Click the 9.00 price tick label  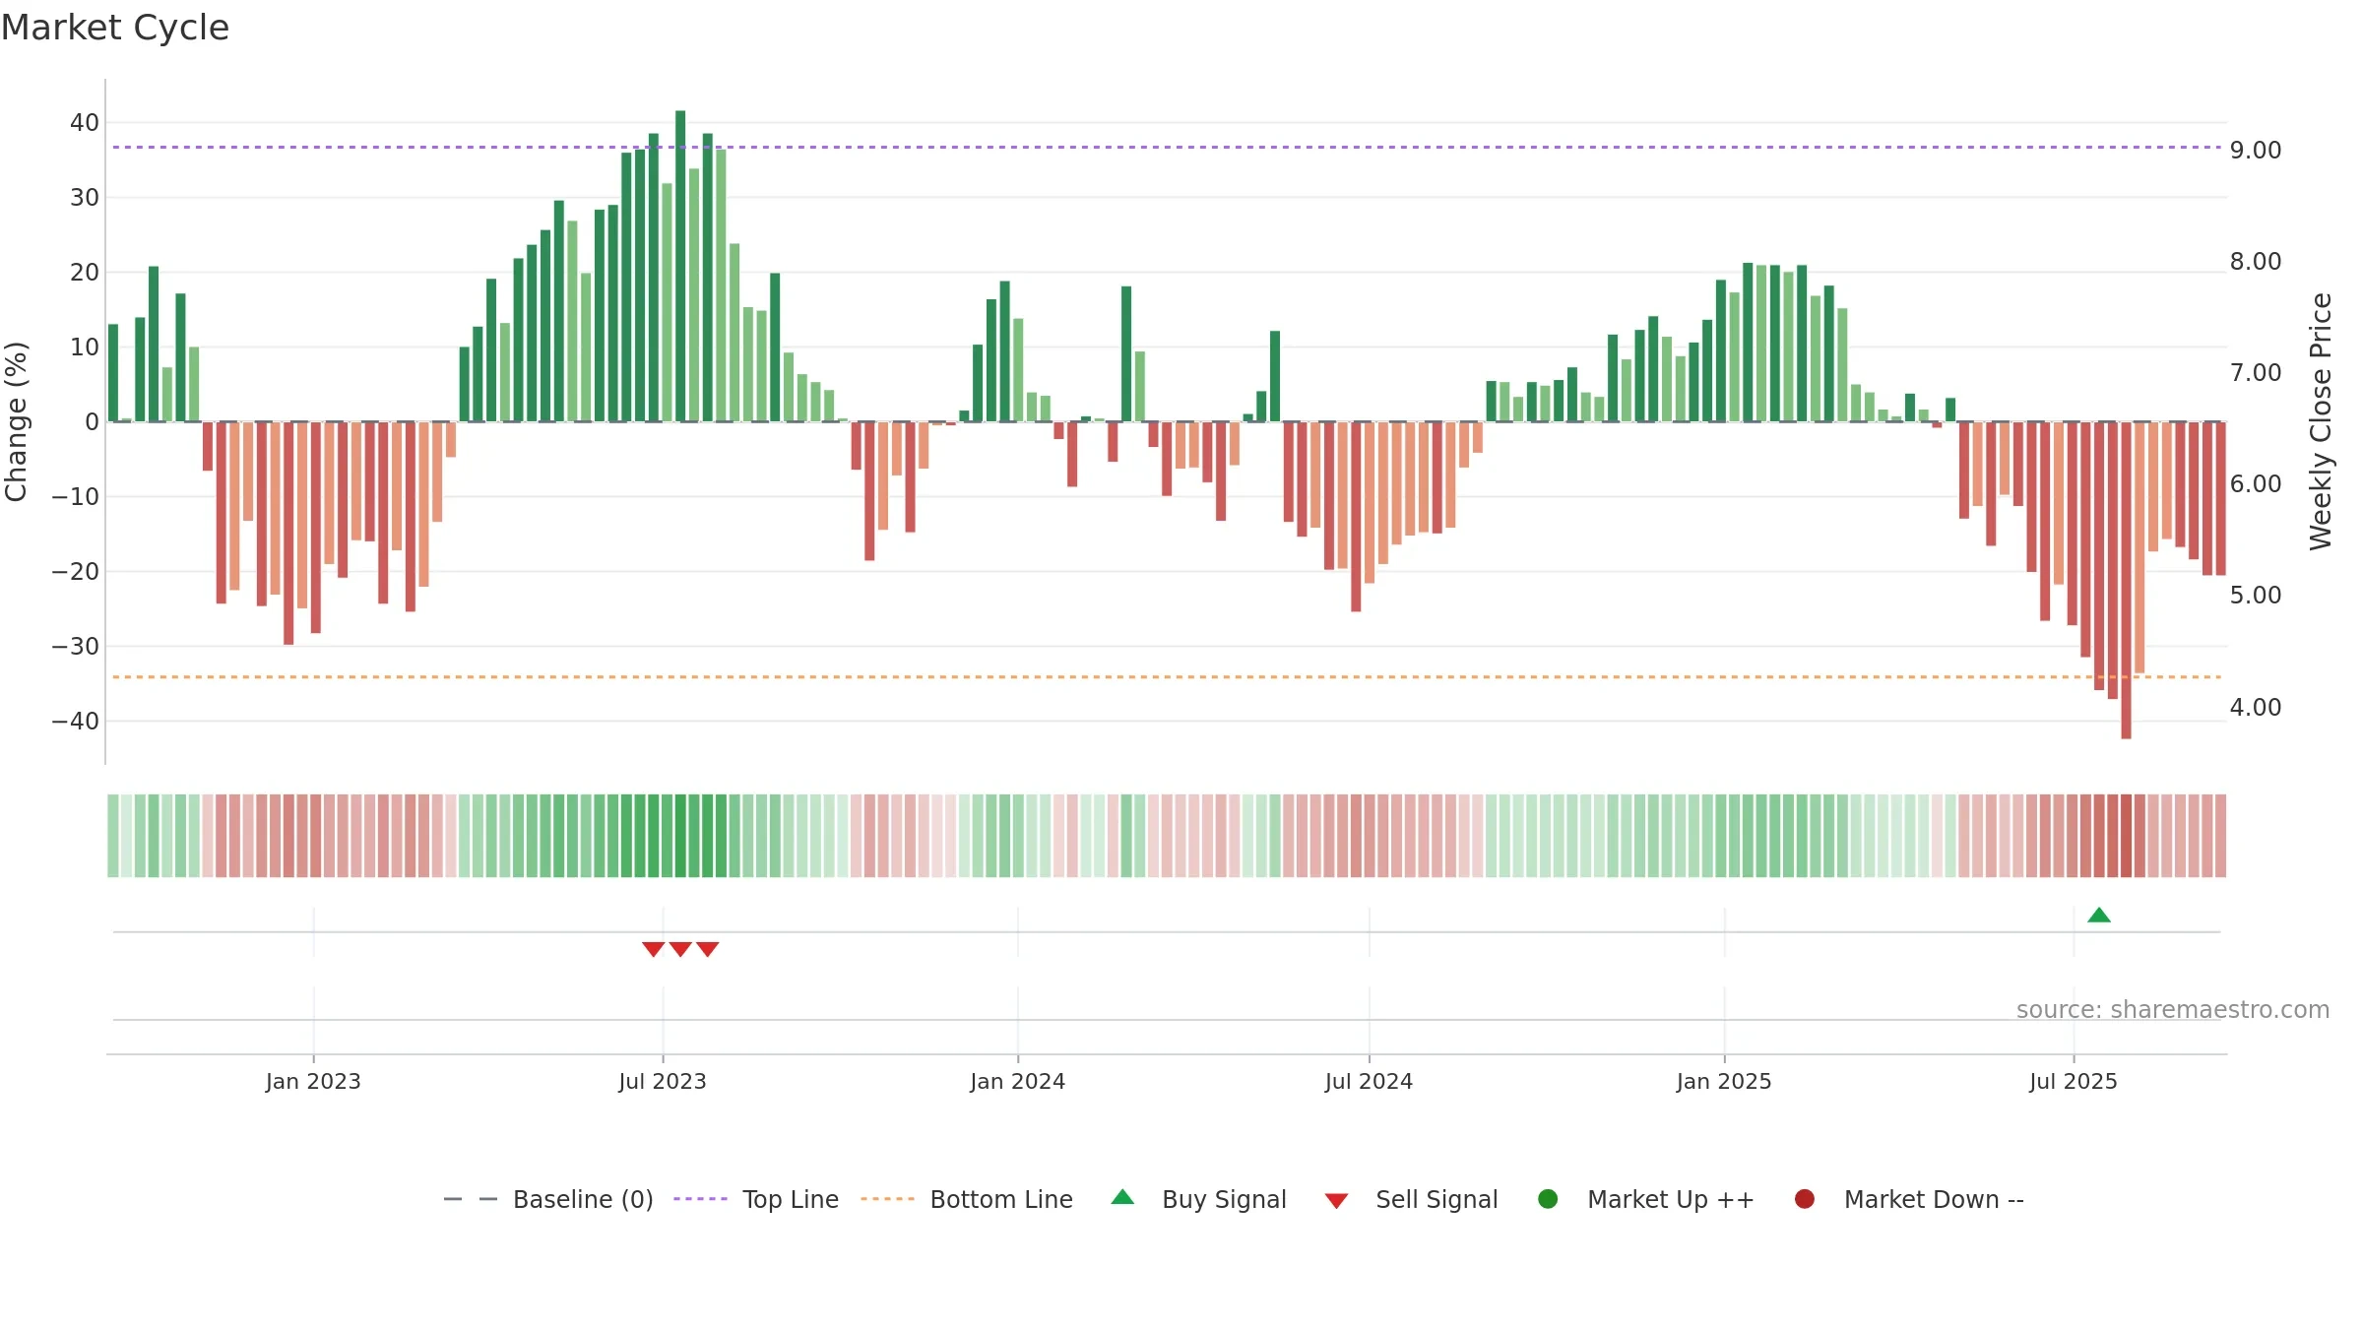coord(2256,151)
